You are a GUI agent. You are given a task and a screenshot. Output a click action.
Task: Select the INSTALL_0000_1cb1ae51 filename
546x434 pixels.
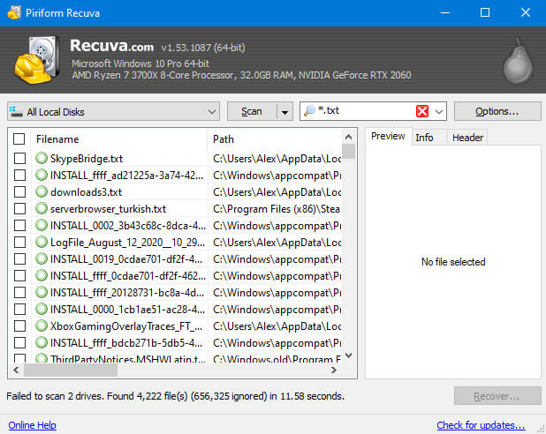tap(127, 309)
